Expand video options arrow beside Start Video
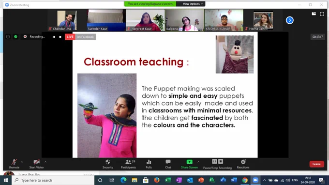 pyautogui.click(x=45, y=162)
